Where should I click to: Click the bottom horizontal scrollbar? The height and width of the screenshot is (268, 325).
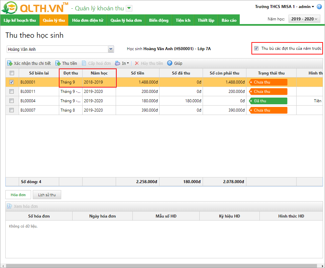(160, 266)
